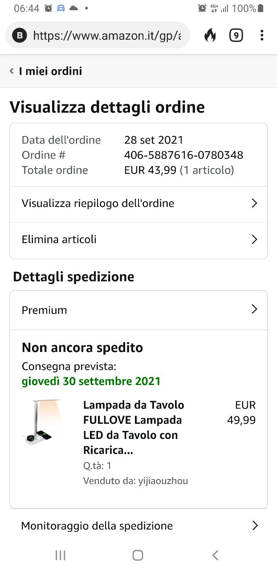
Task: Open the Lampada da Tavolo FULLOVE product link
Action: (x=134, y=427)
